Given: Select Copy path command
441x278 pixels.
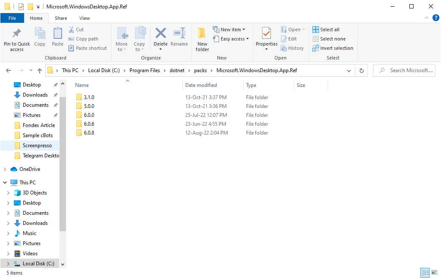Looking at the screenshot, I should pos(84,39).
